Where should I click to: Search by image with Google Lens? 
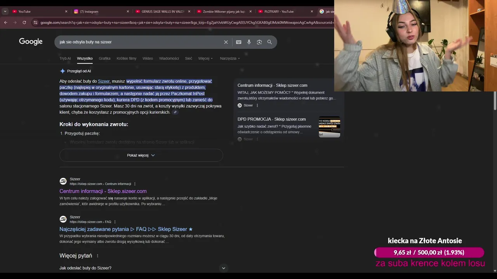tap(259, 42)
